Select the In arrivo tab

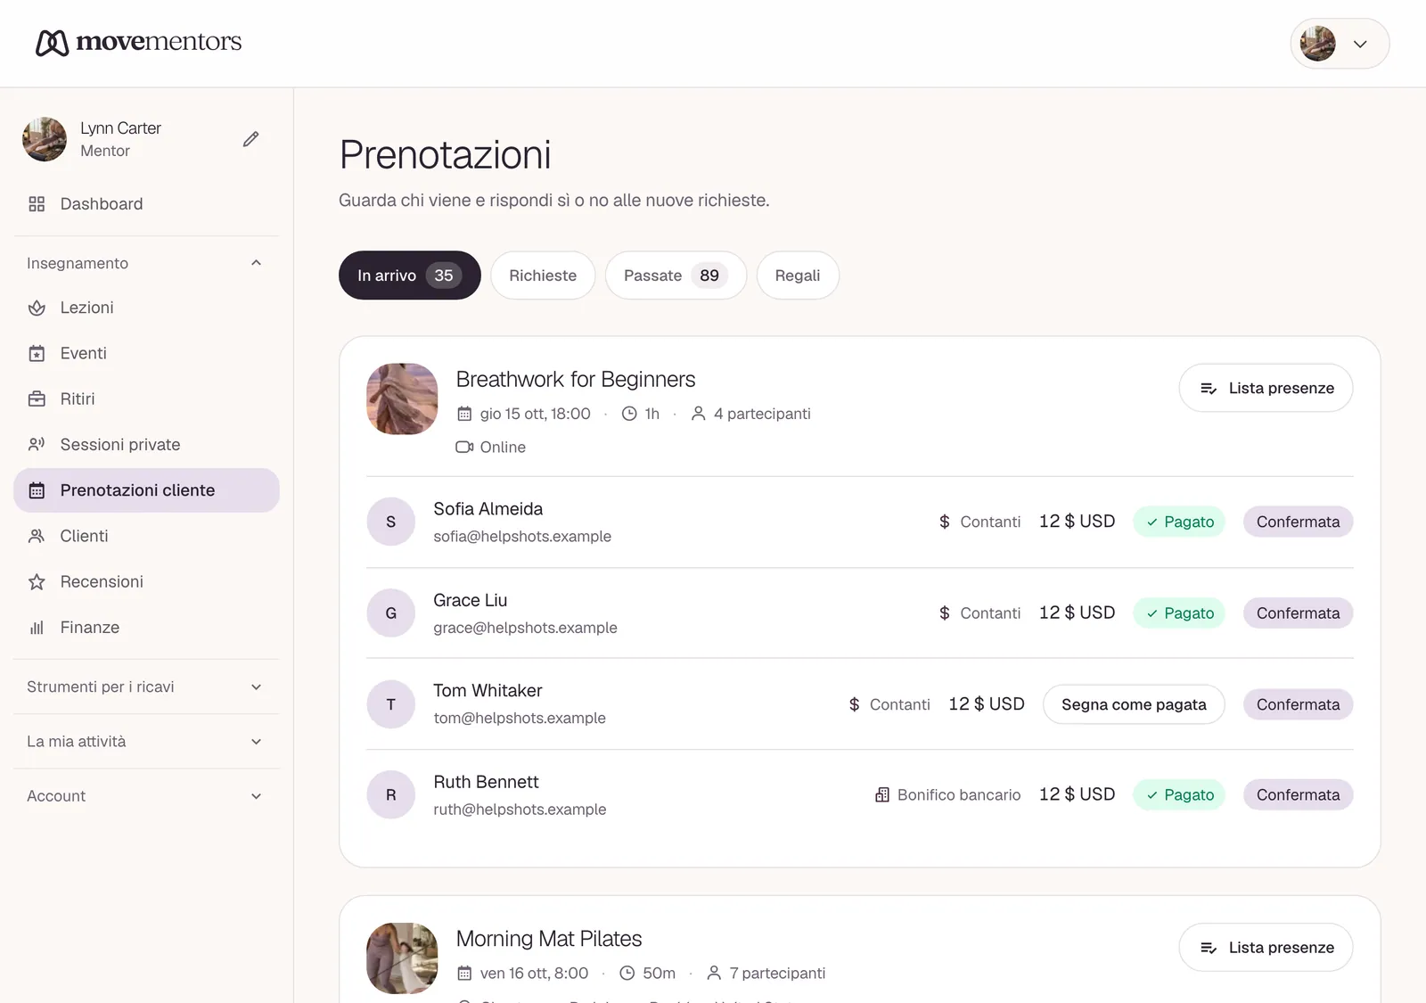click(x=410, y=275)
